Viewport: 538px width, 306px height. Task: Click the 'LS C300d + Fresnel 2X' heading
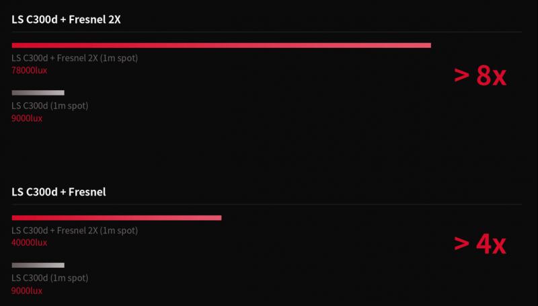tap(66, 20)
